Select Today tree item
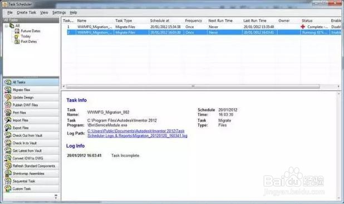The width and height of the screenshot is (344, 204). (x=26, y=36)
